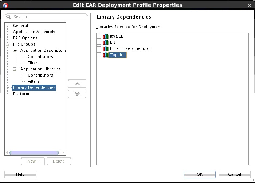Image resolution: width=255 pixels, height=183 pixels.
Task: Click the tree scrollbar's right arrow
Action: 63,152
